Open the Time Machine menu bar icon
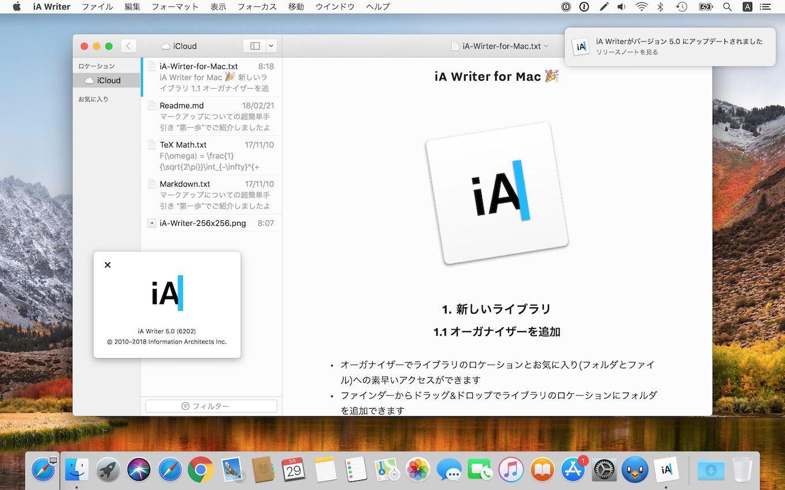Viewport: 785px width, 490px height. pyautogui.click(x=682, y=7)
